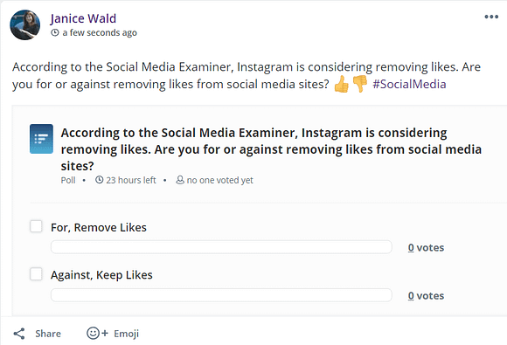The width and height of the screenshot is (507, 345).
Task: Click the 'a few seconds ago' timestamp
Action: pos(100,32)
